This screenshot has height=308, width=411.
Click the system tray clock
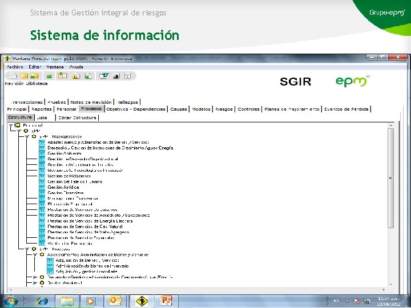pos(389,301)
